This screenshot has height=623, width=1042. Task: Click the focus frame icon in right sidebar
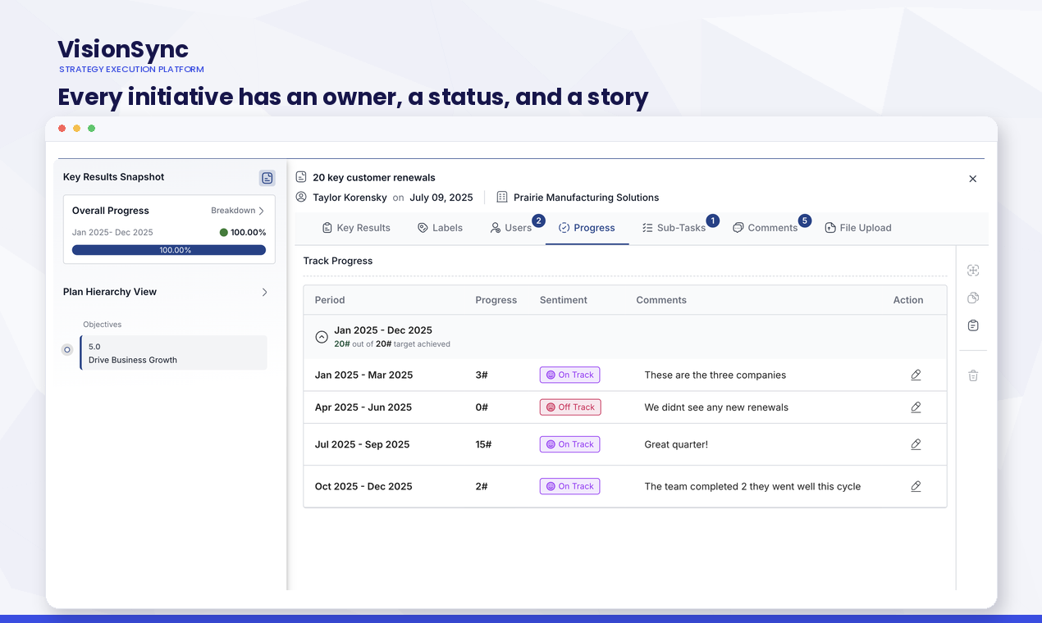tap(973, 271)
